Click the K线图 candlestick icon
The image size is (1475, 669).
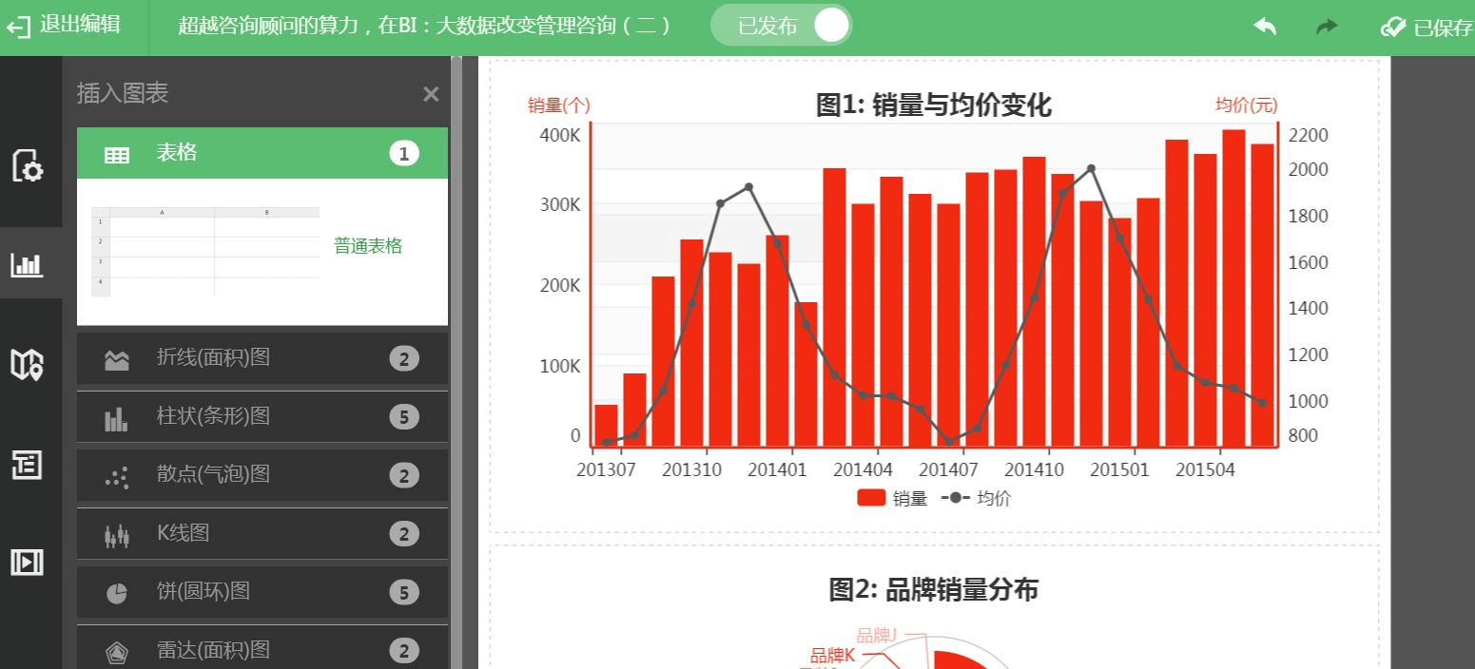(x=116, y=537)
